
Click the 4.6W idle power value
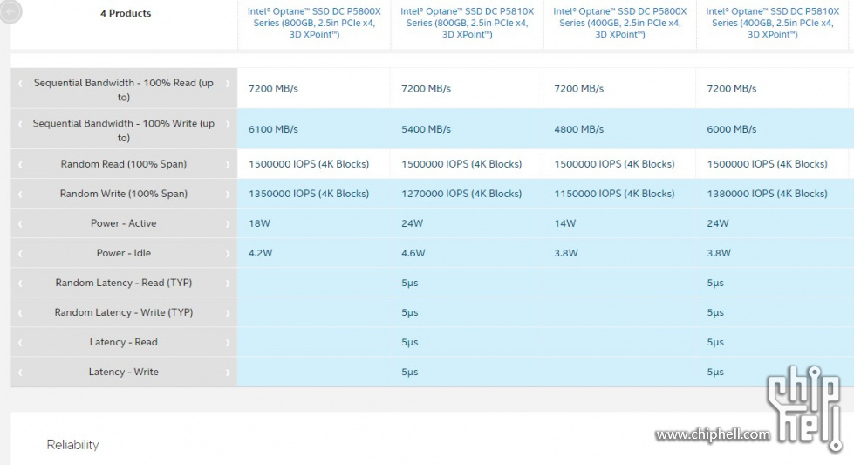coord(413,253)
